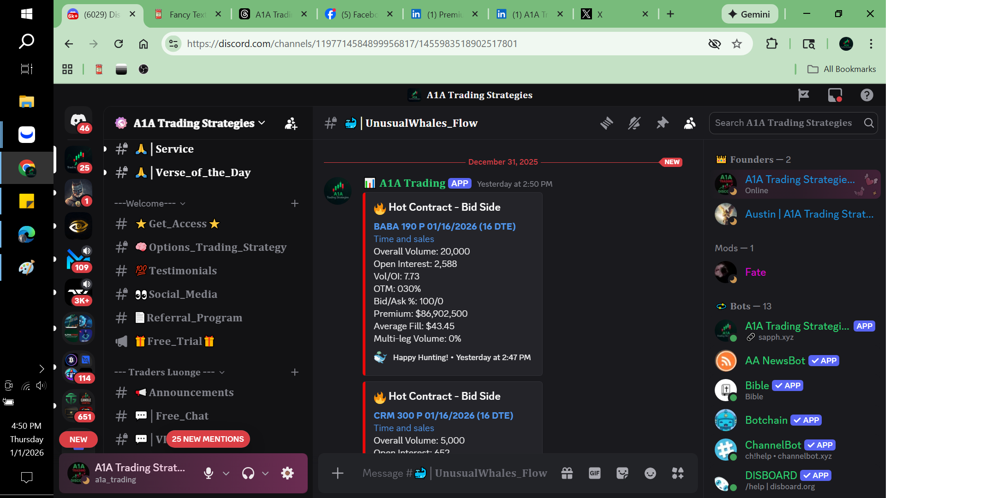Image resolution: width=1004 pixels, height=498 pixels.
Task: Open Discord Help question mark icon
Action: [x=867, y=95]
